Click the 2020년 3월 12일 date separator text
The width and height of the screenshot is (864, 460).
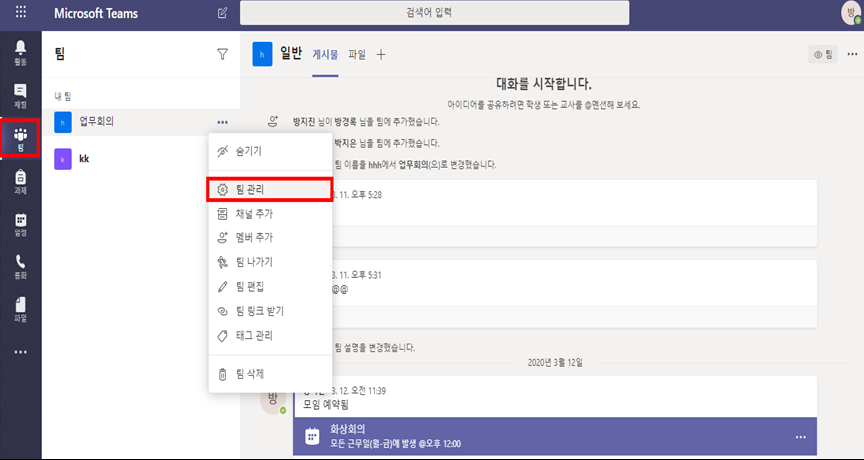pyautogui.click(x=555, y=362)
